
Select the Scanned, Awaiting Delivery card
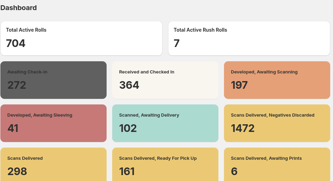[x=165, y=123]
